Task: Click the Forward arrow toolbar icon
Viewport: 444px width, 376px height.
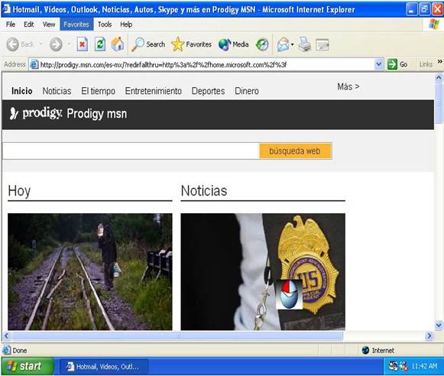Action: pos(56,44)
